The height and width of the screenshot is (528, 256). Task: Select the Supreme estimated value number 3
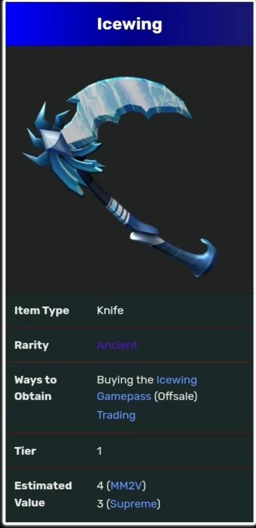[x=100, y=504]
